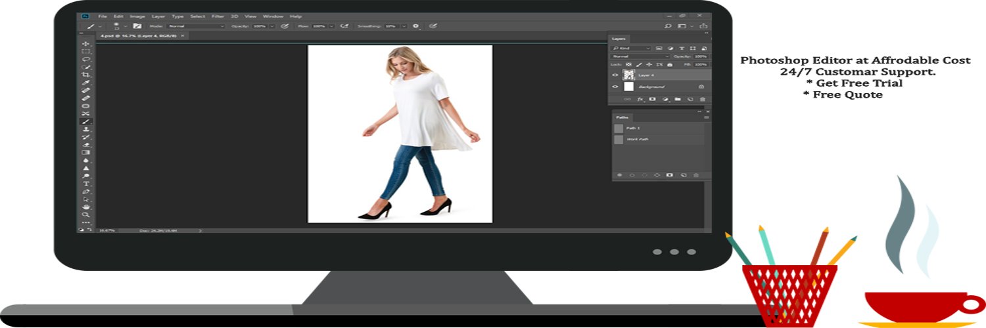Load path as selection in Paths panel
986x328 pixels.
click(x=644, y=175)
